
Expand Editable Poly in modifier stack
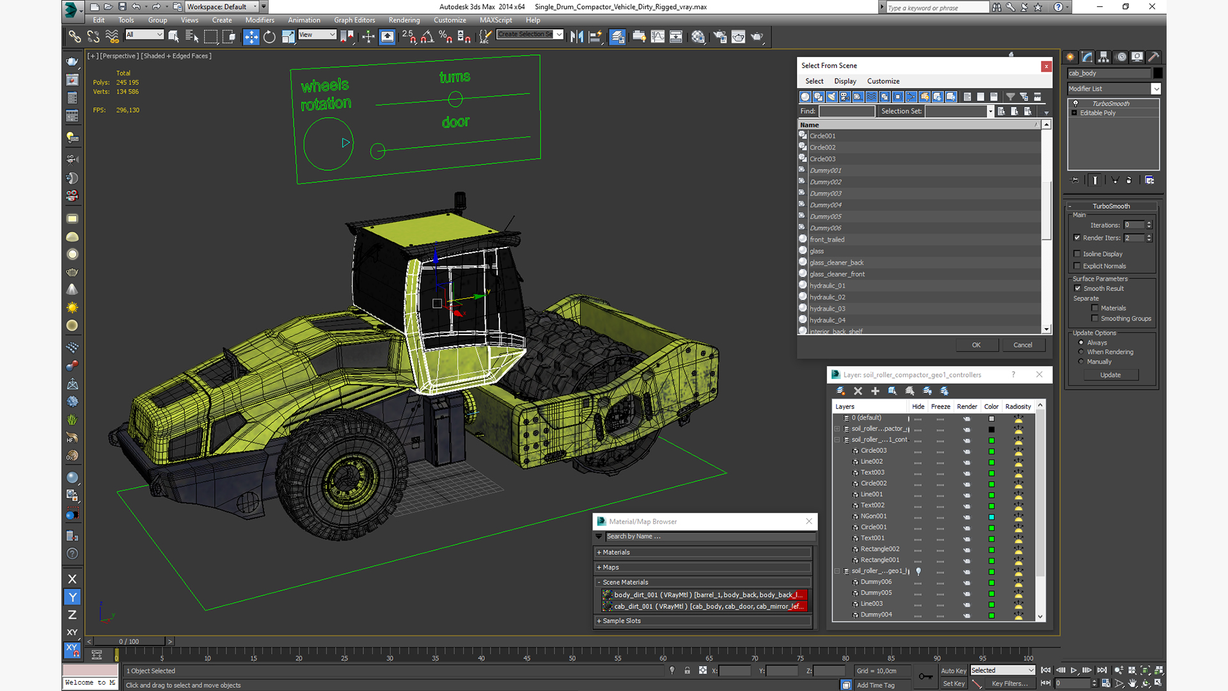tap(1074, 113)
